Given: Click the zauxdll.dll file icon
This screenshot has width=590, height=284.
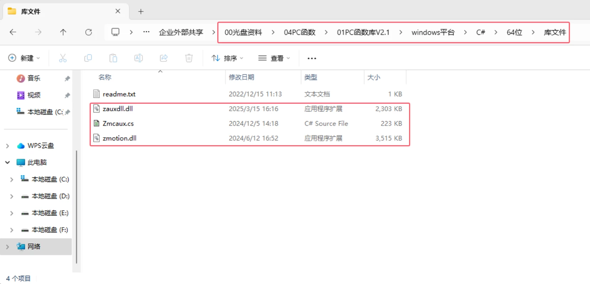Looking at the screenshot, I should tap(96, 109).
